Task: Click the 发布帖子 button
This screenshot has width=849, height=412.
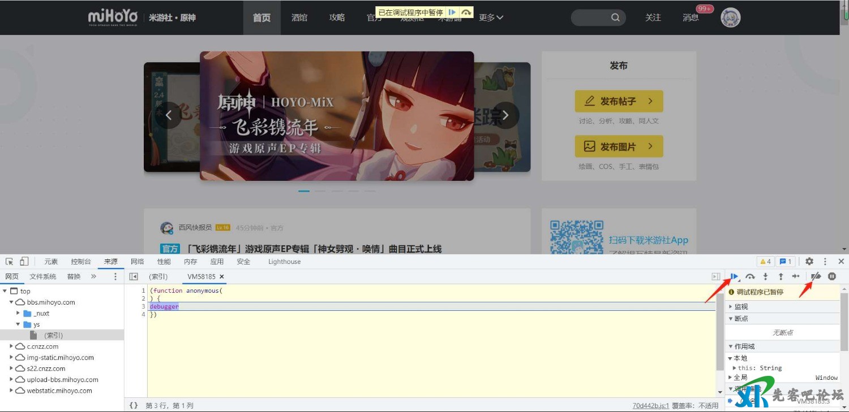Action: tap(619, 101)
